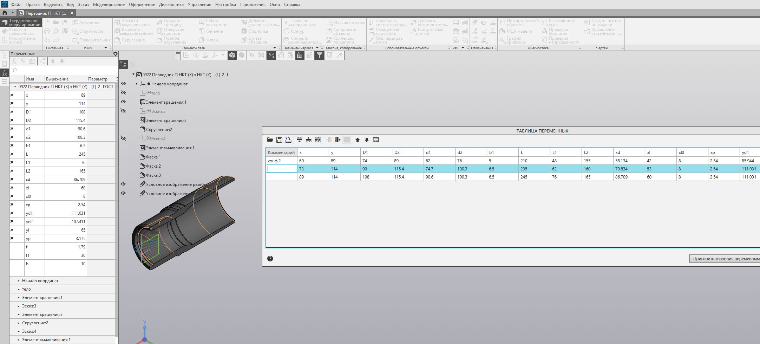
Task: Open the Моделирование menu
Action: coord(109,5)
